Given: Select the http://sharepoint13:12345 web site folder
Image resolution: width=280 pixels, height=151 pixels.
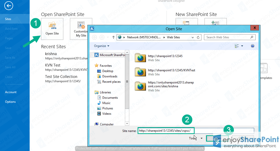Looking at the screenshot, I should click(159, 58).
